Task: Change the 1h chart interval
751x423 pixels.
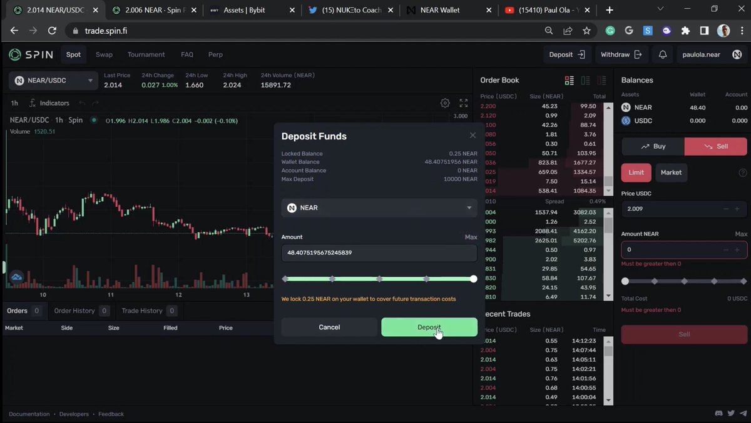Action: pos(14,103)
